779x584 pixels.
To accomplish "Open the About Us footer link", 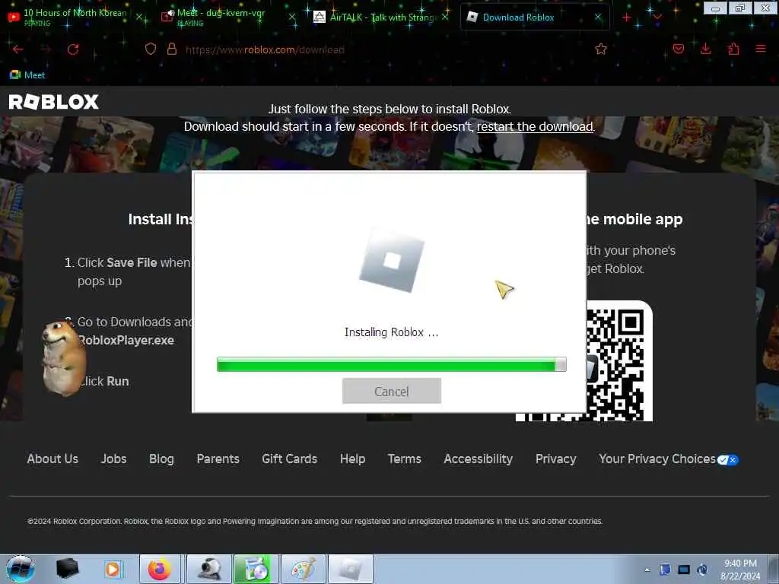I will 52,459.
